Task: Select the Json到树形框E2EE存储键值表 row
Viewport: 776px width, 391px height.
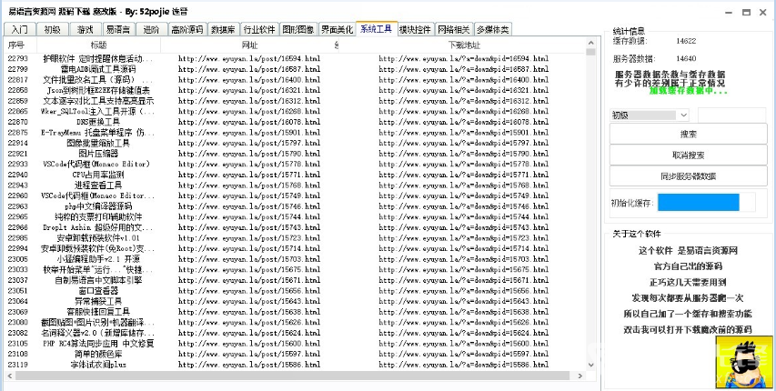Action: click(x=295, y=90)
